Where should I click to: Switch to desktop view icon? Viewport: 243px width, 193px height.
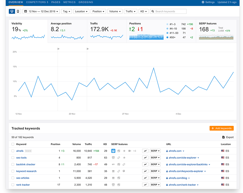[12, 11]
